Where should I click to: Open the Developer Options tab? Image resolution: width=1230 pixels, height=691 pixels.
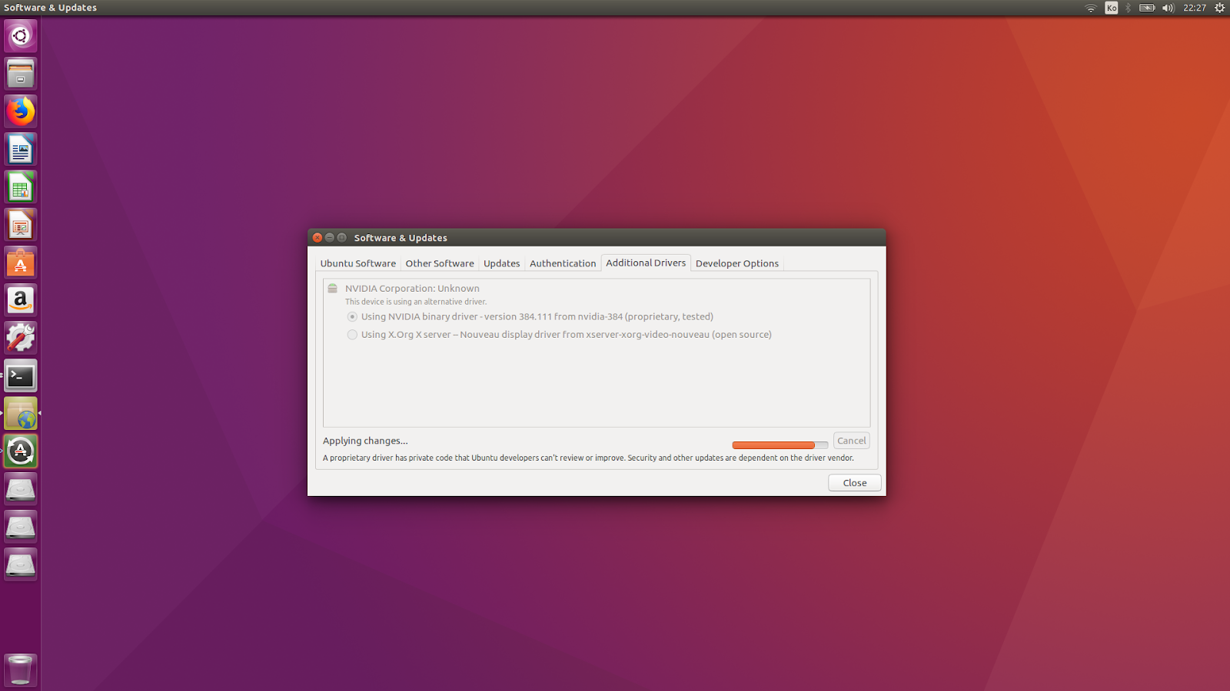(737, 263)
